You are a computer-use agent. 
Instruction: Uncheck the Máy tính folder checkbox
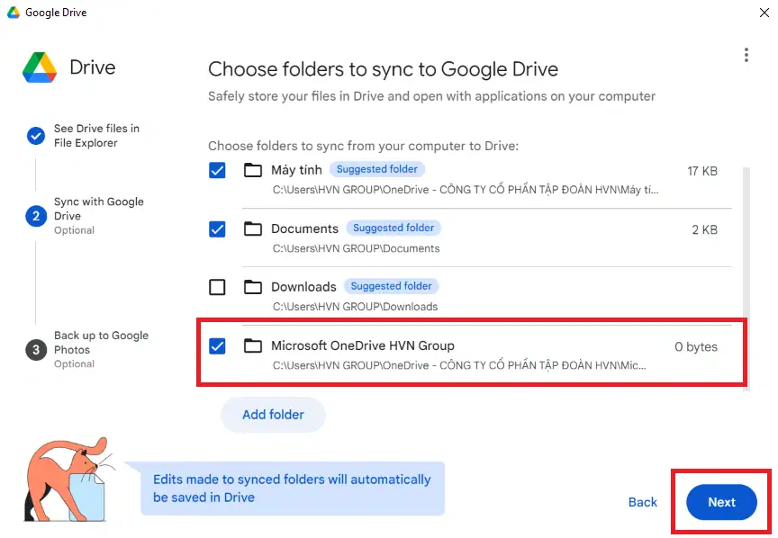[x=217, y=170]
